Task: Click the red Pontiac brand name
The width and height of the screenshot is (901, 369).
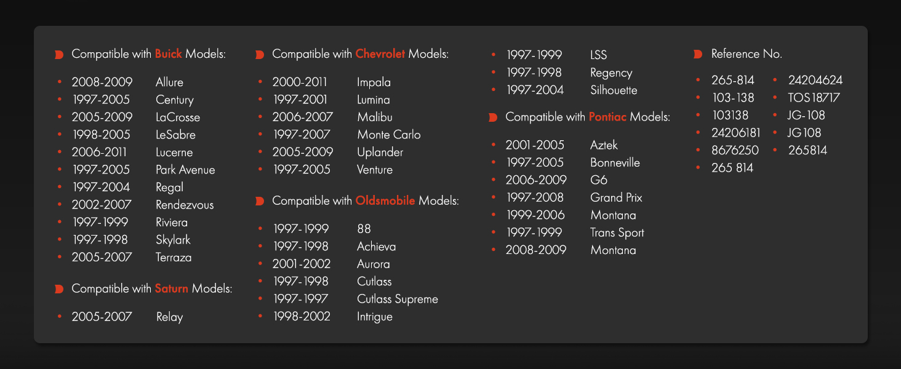Action: coord(607,116)
